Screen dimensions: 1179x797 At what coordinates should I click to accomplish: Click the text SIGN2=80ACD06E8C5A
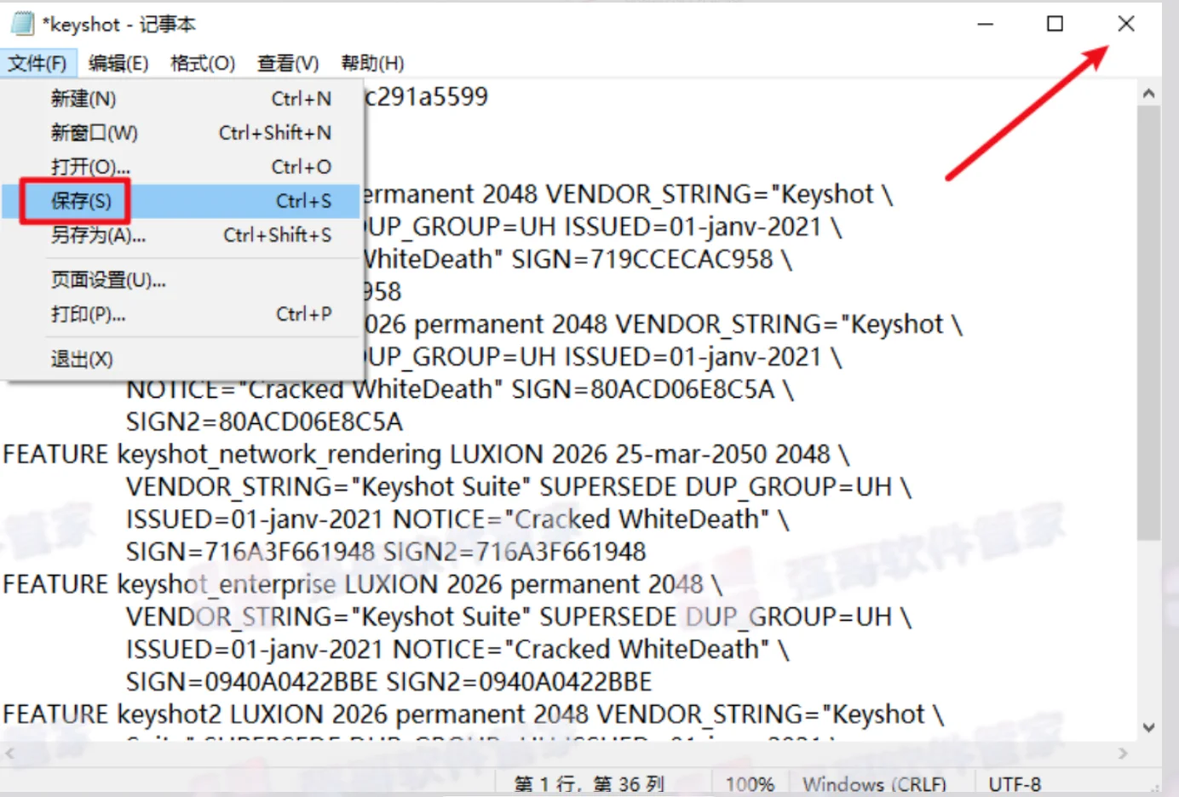[x=264, y=422]
